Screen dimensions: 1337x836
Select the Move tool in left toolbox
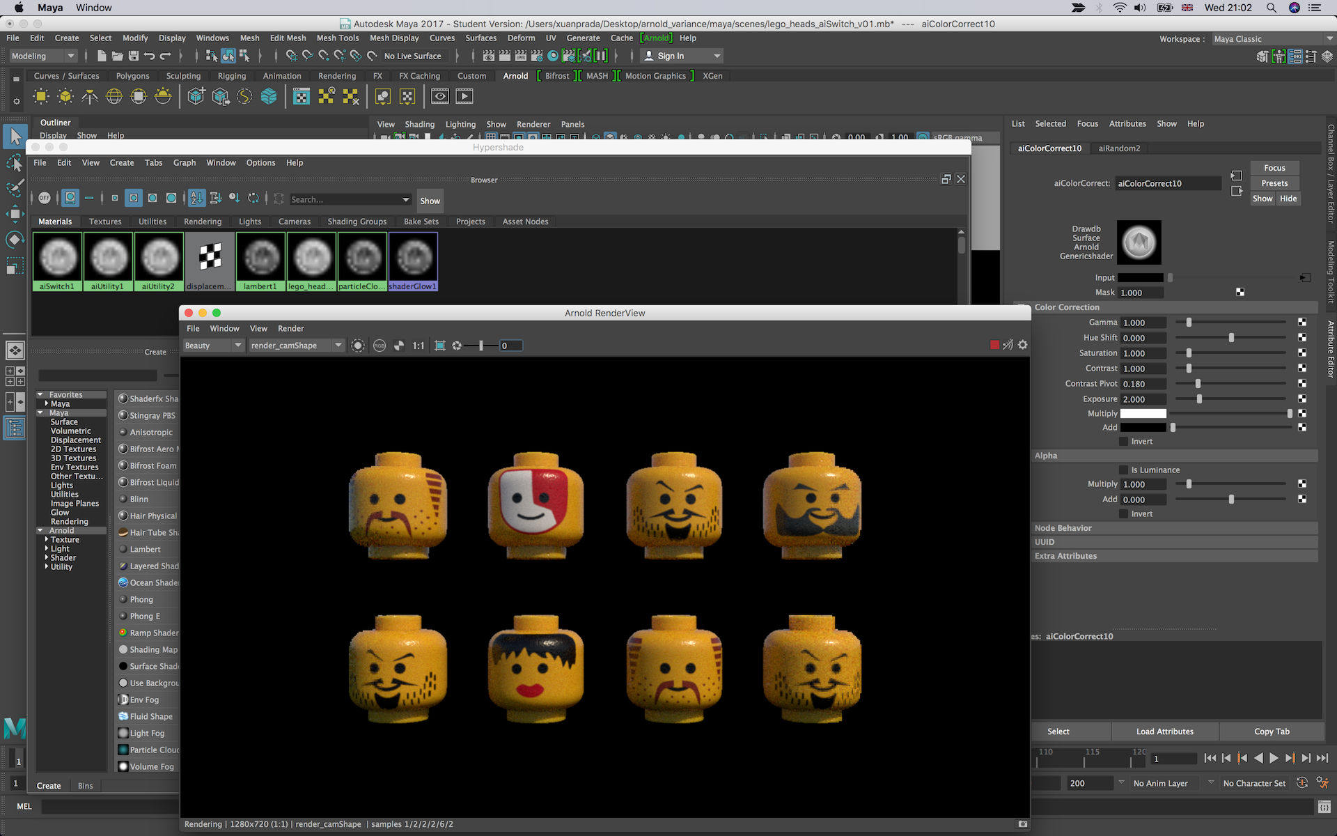coord(15,213)
